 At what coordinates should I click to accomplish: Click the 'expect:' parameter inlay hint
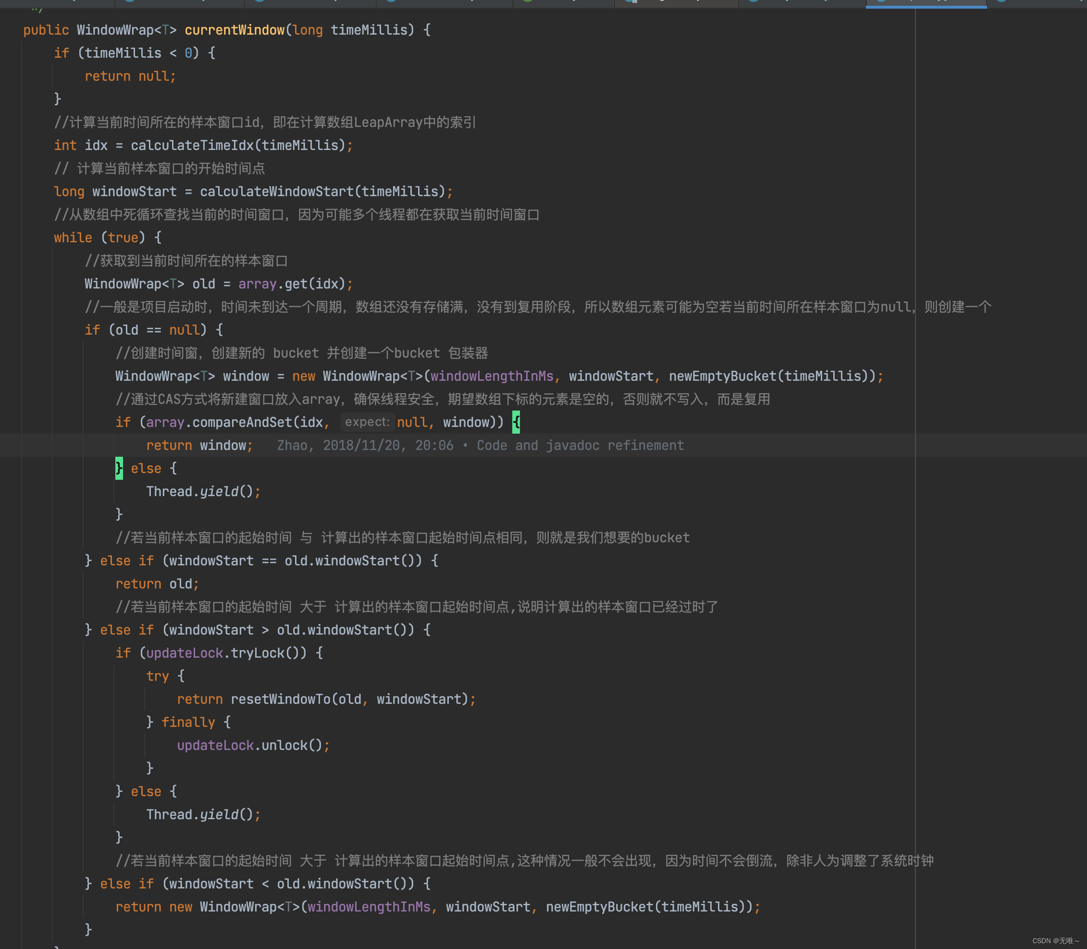[367, 422]
